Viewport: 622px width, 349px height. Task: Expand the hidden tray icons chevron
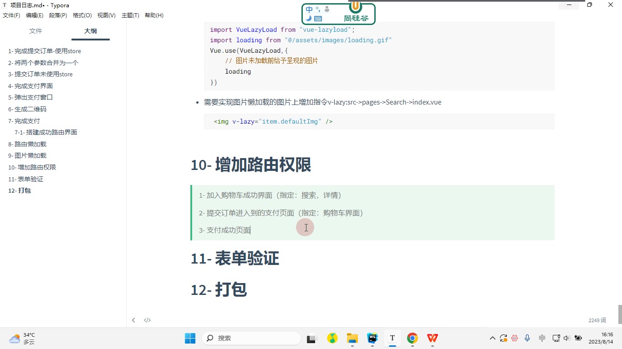pos(492,338)
